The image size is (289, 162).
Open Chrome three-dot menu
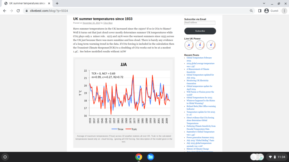click(x=284, y=11)
